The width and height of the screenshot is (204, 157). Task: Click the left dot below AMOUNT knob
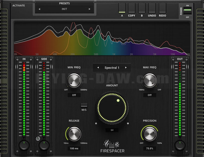(x=96, y=123)
